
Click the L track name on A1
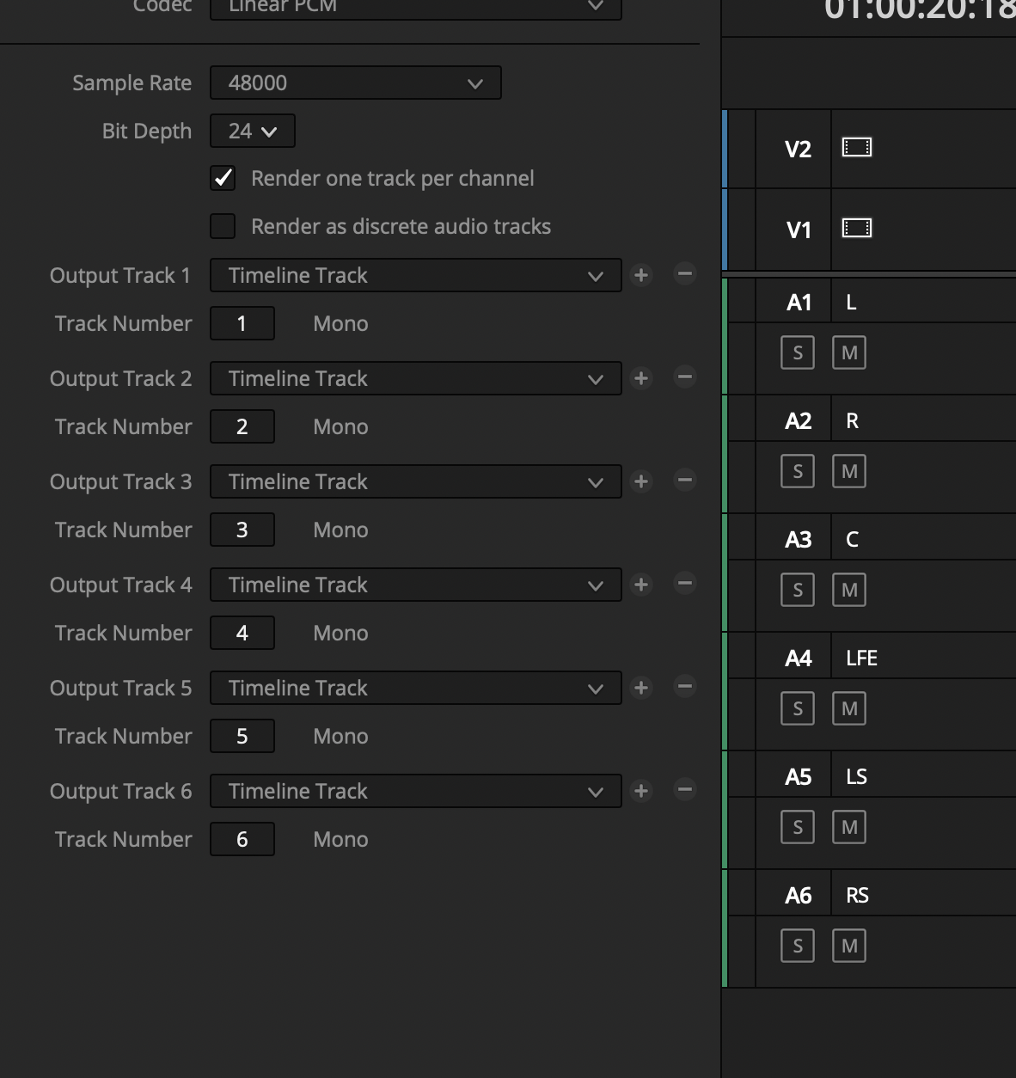point(852,302)
